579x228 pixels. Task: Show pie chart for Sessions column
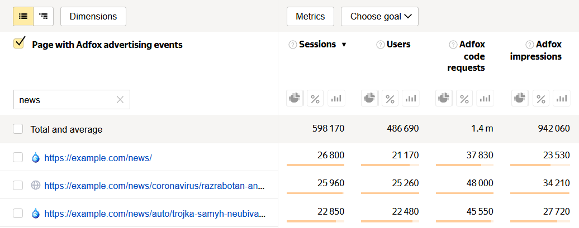[295, 99]
